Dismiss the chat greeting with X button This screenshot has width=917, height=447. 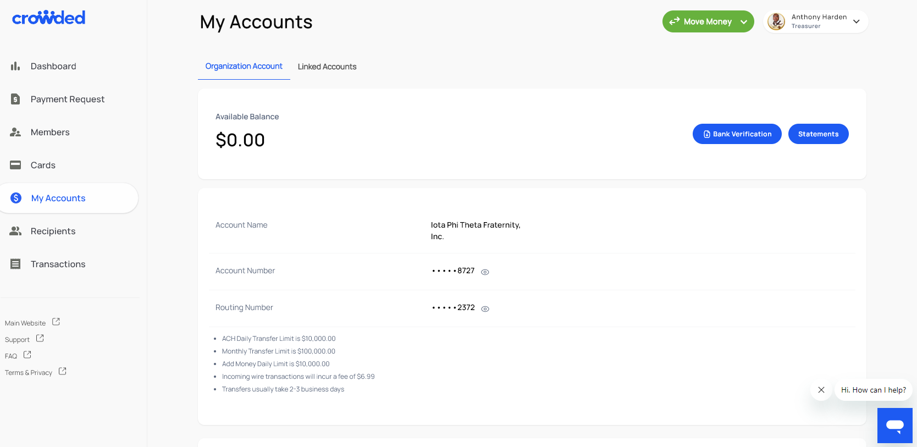click(821, 390)
